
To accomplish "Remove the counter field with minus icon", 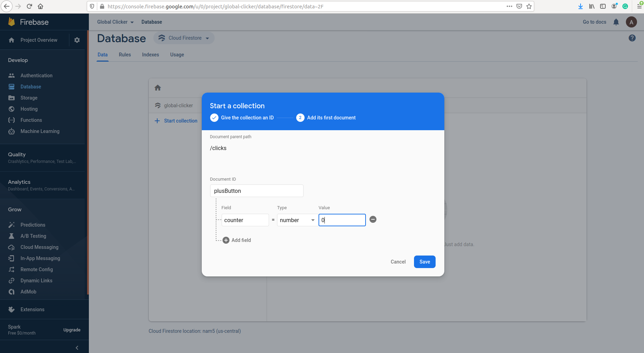I will (x=373, y=220).
